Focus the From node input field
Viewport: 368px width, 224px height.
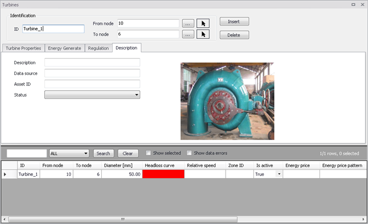click(148, 23)
